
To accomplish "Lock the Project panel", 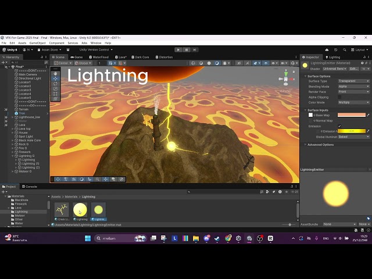I will point(292,187).
